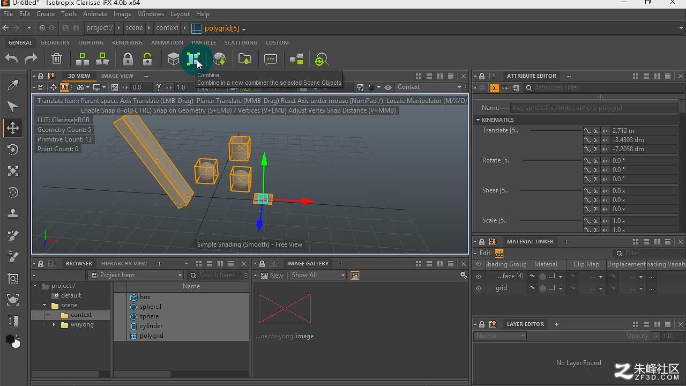
Task: Click the Combine objects icon
Action: 193,59
